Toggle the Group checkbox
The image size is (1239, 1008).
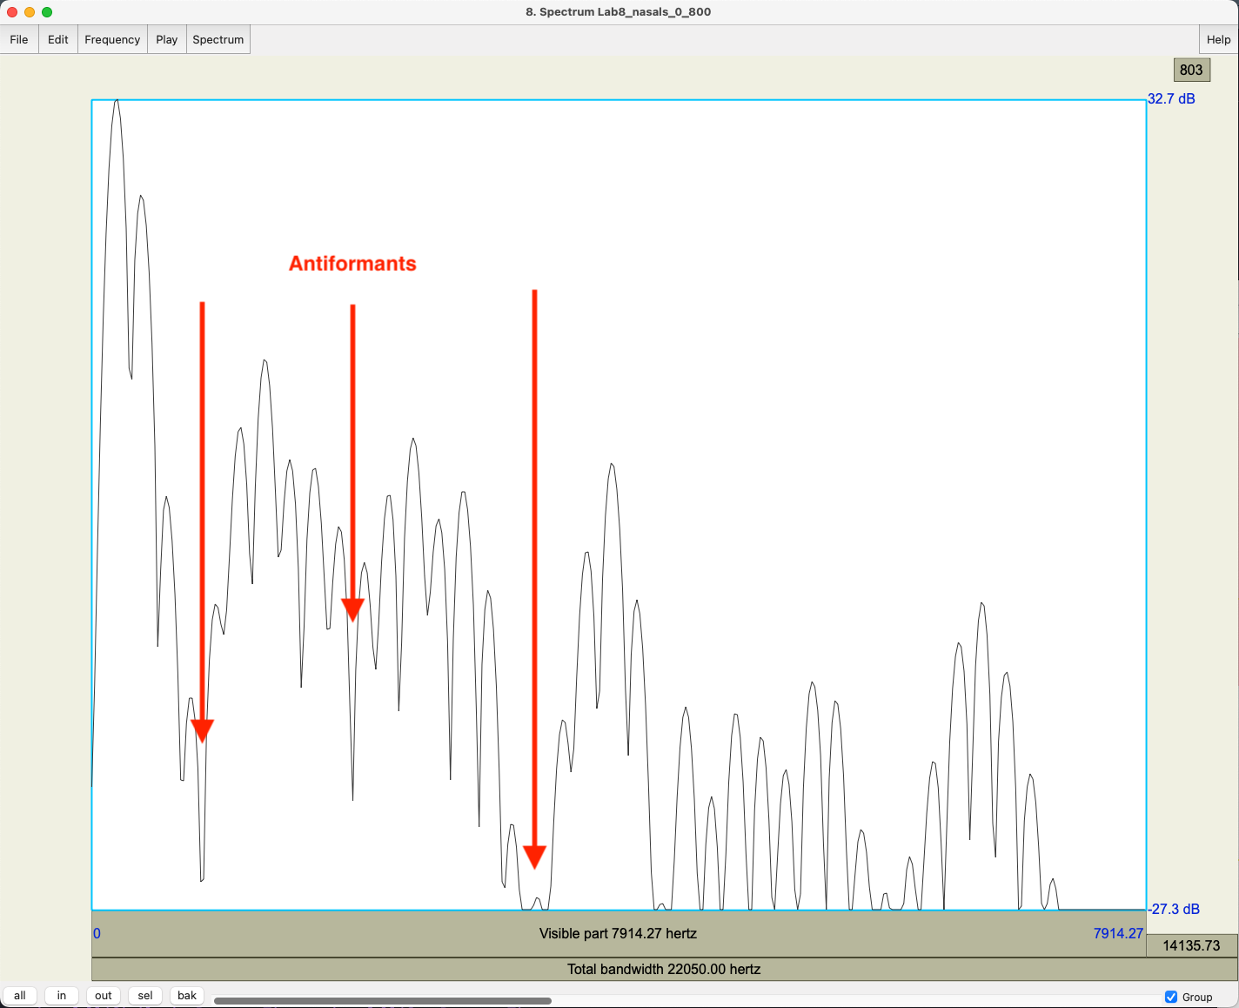(x=1171, y=997)
